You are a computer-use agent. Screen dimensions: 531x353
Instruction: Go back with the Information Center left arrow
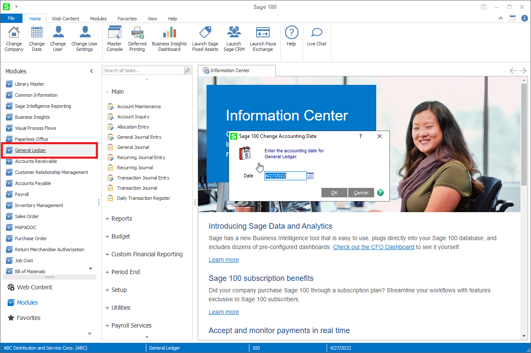[513, 70]
